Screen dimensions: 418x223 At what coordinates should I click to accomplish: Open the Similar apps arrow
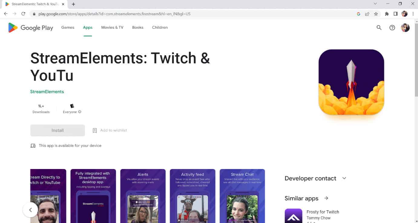click(326, 198)
